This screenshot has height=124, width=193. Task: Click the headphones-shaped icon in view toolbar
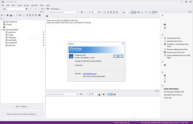pyautogui.click(x=150, y=12)
